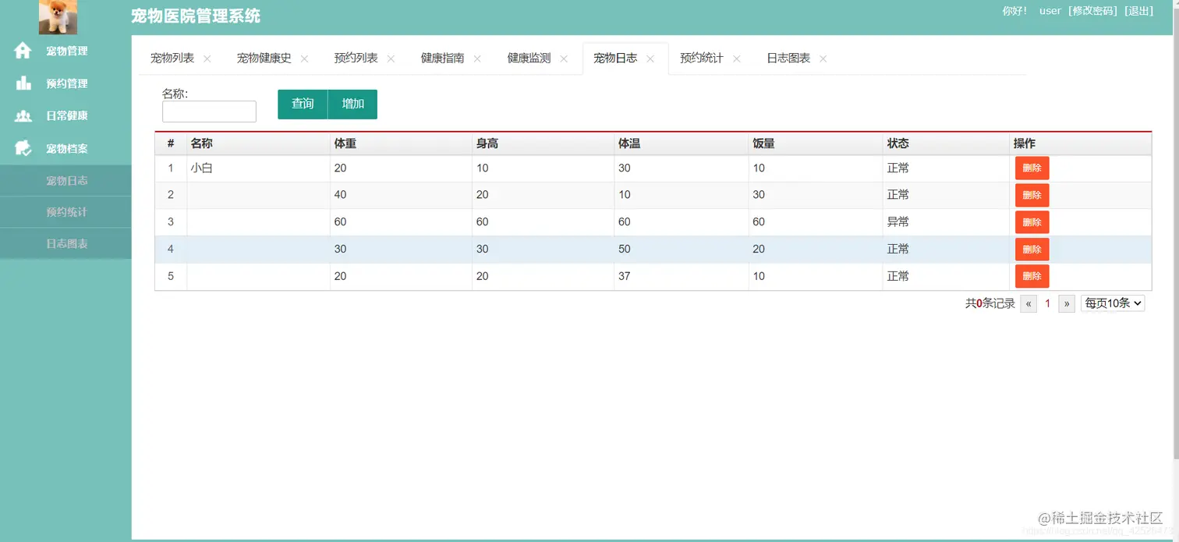
Task: Click the bar chart icon beside 预约管理
Action: 23,83
